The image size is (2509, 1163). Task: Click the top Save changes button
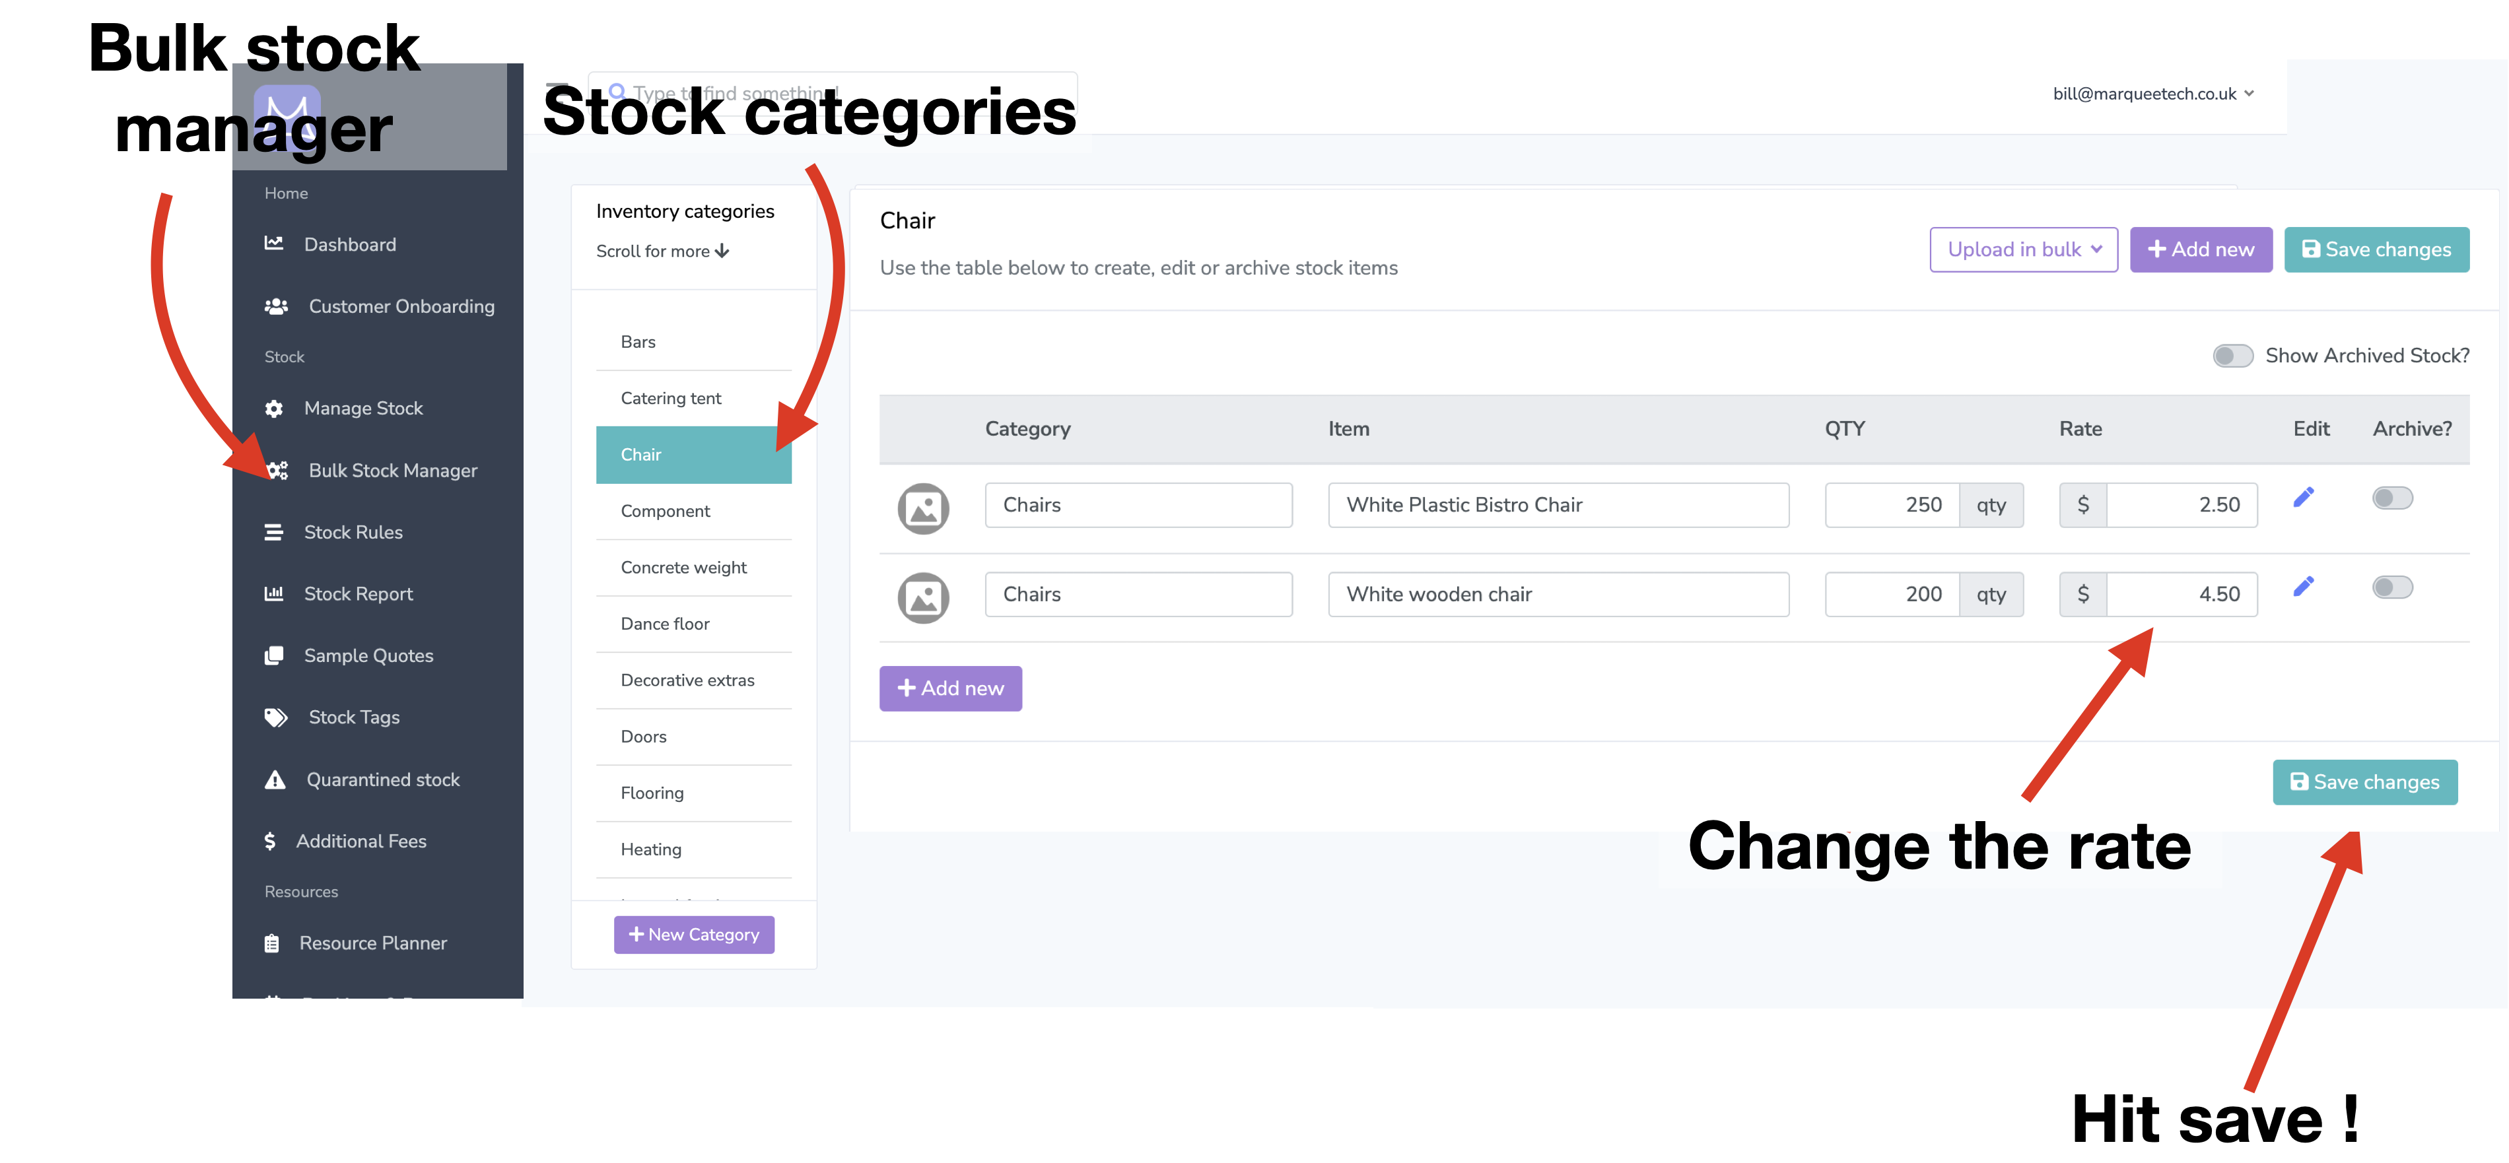point(2376,249)
